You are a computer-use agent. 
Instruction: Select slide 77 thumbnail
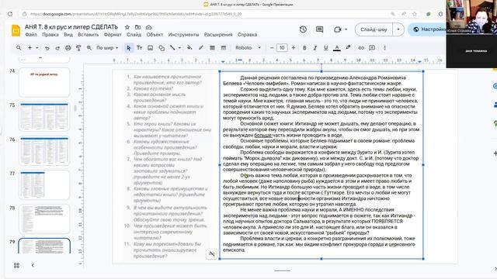44,184
